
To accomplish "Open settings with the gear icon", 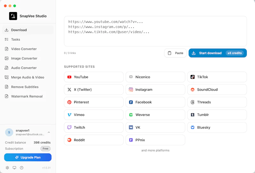I will click(x=7, y=168).
